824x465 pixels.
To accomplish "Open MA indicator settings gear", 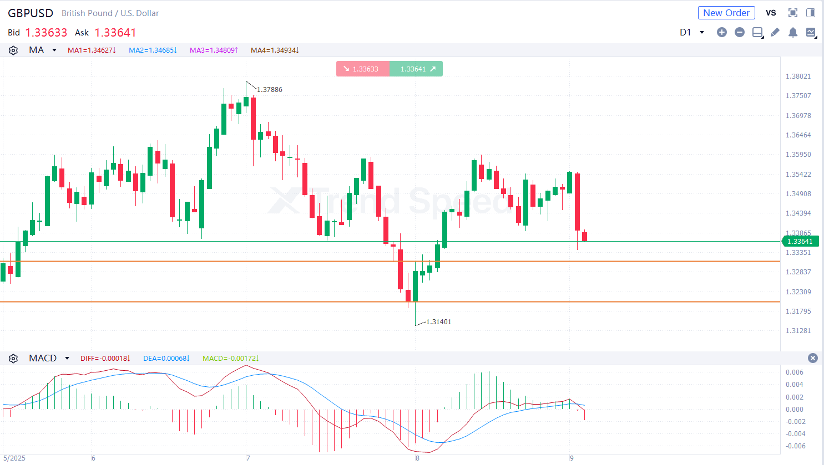I will click(13, 50).
